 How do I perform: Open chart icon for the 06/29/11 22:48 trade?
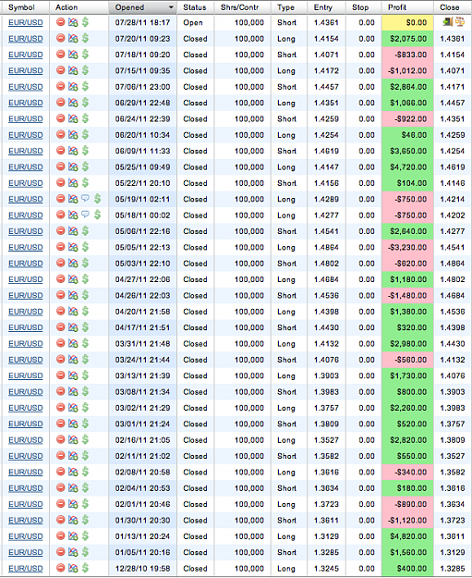(73, 103)
